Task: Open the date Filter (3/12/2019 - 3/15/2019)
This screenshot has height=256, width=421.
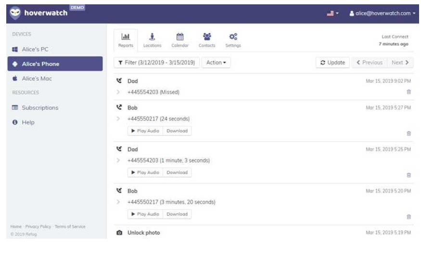Action: tap(156, 62)
